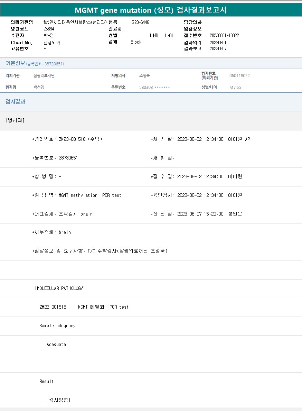Click the ward value IS23-6446
Image resolution: width=302 pixels, height=411 pixels.
point(140,22)
